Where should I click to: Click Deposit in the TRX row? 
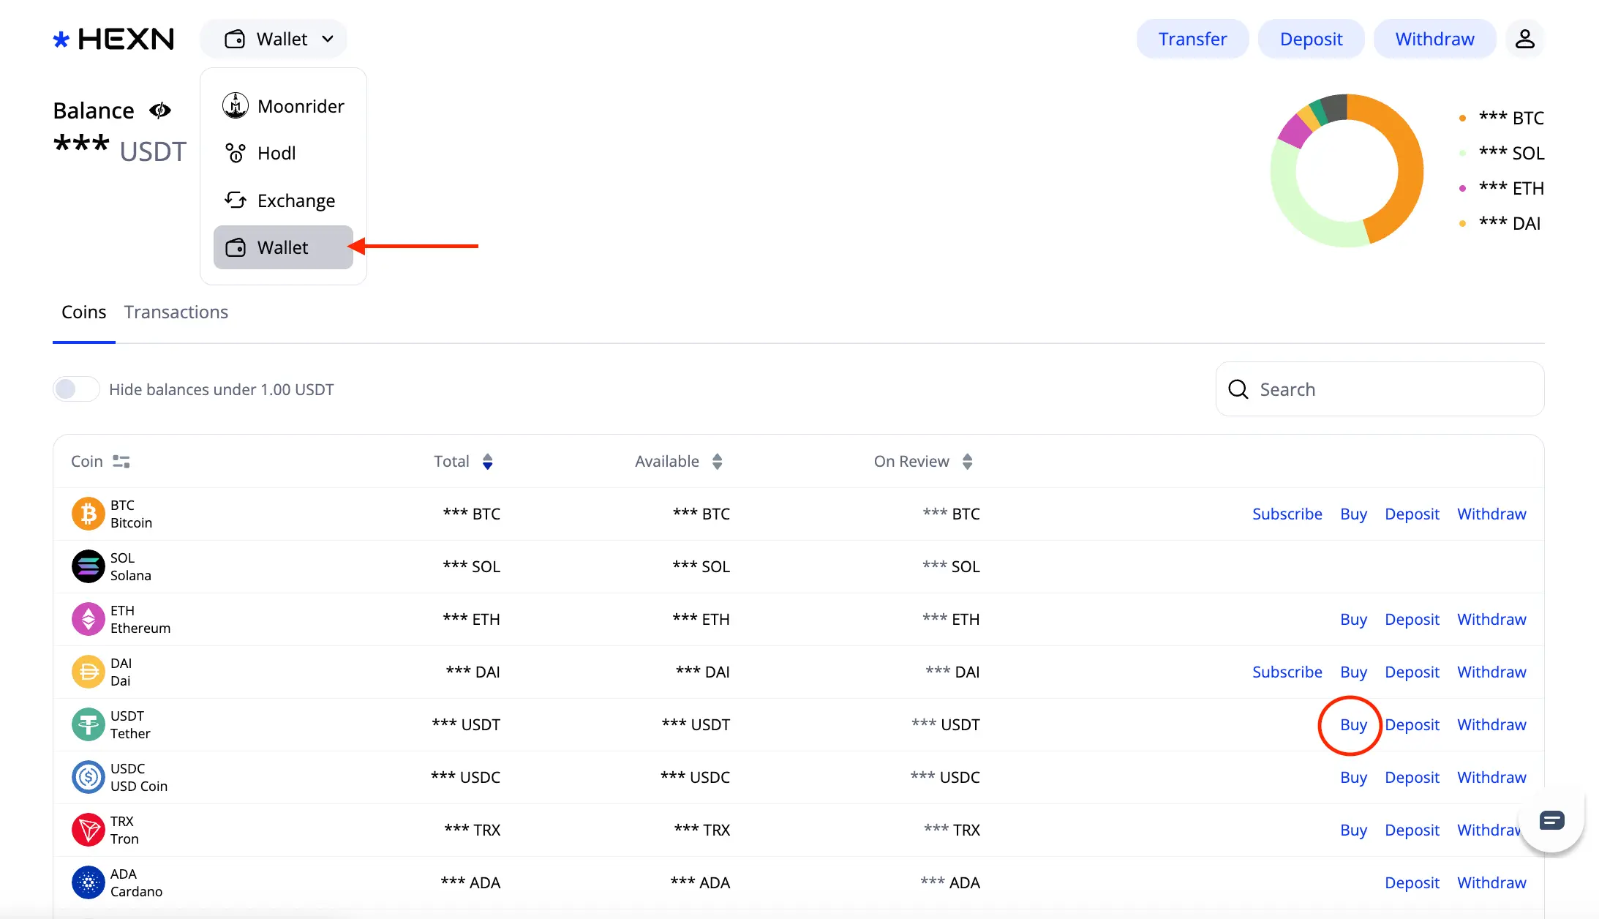point(1412,830)
